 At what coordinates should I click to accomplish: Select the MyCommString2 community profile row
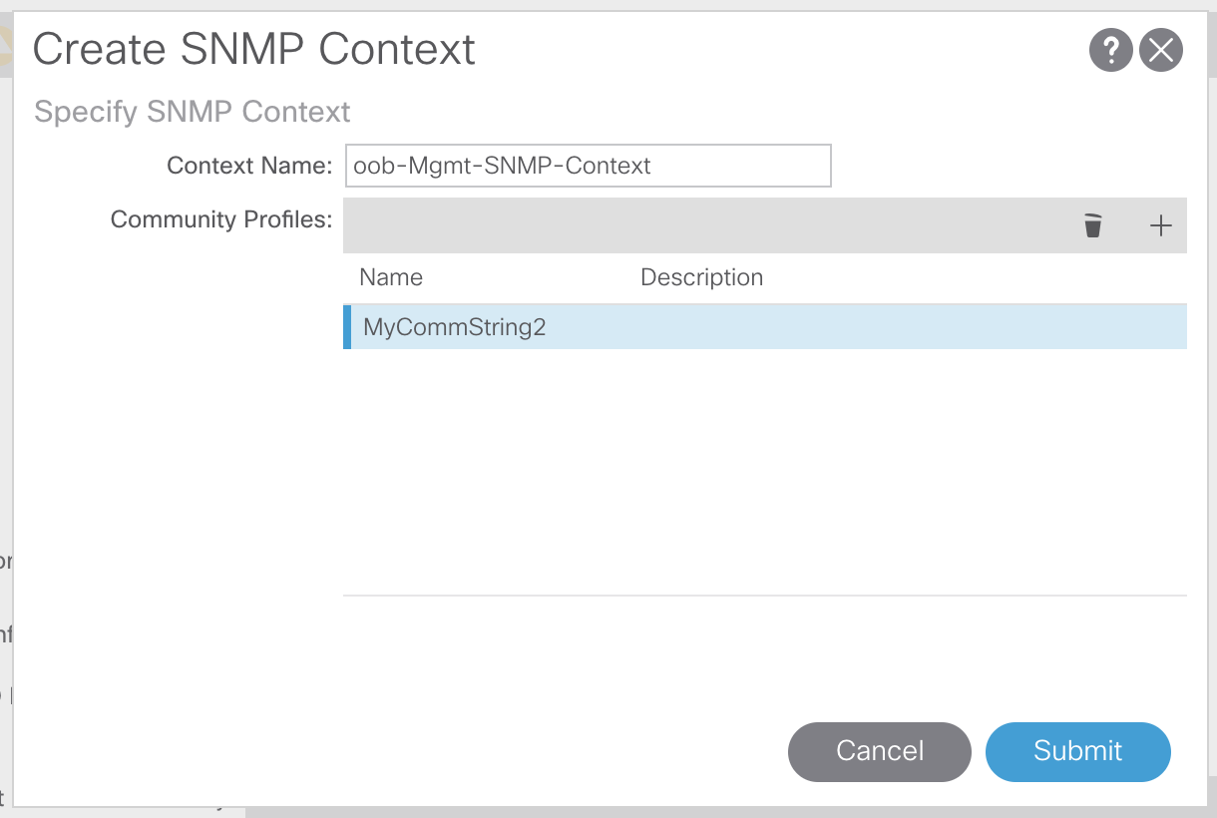pos(455,327)
